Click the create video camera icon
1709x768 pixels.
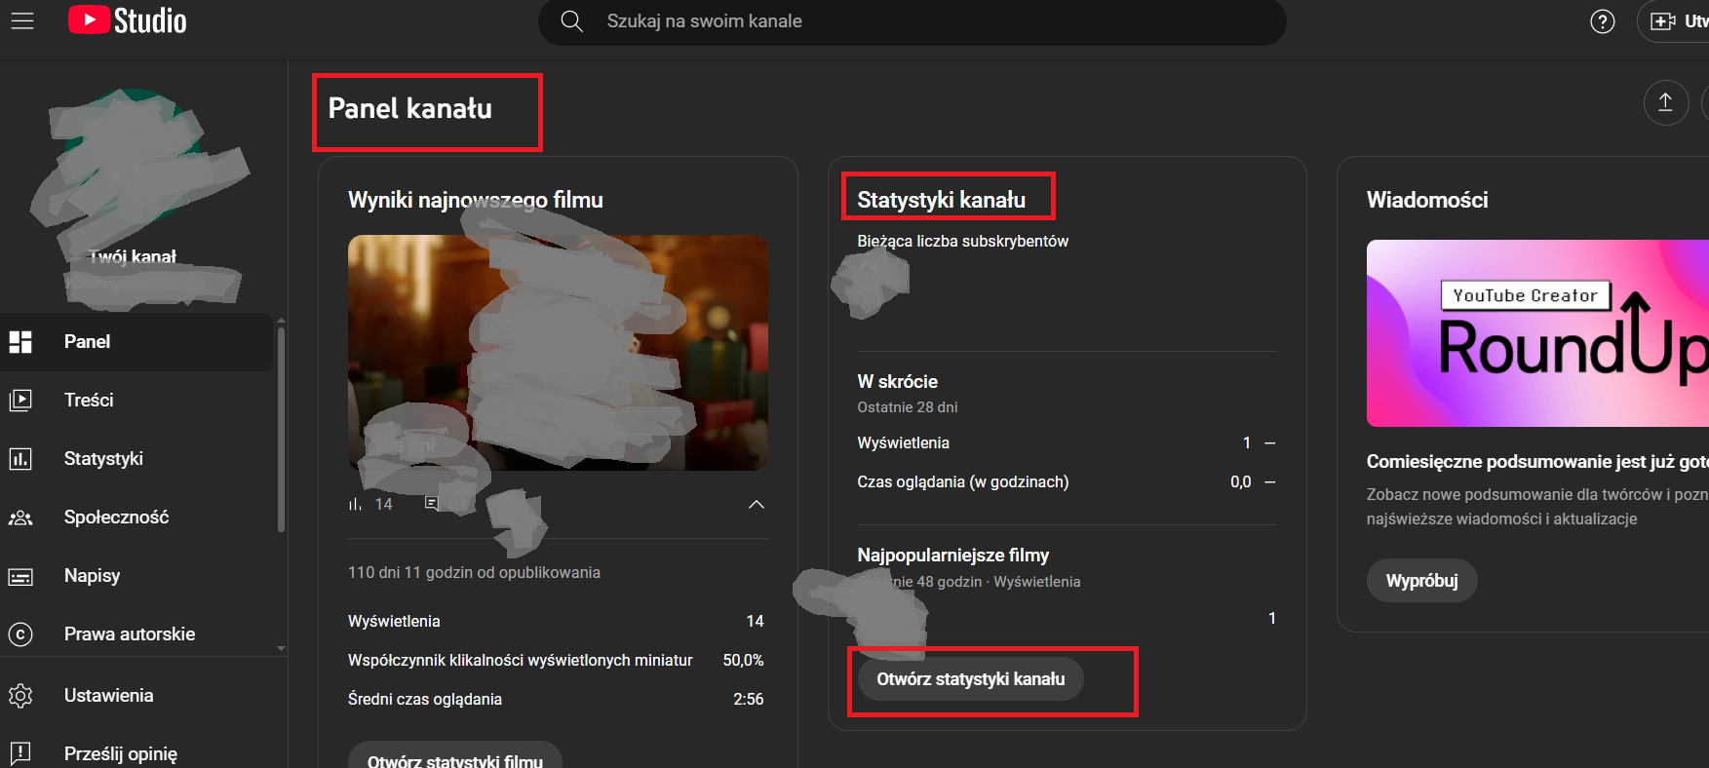(x=1663, y=21)
